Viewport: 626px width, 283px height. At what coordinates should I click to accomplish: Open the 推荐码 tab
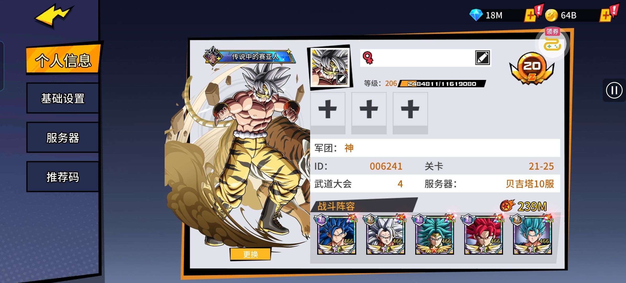pyautogui.click(x=62, y=177)
